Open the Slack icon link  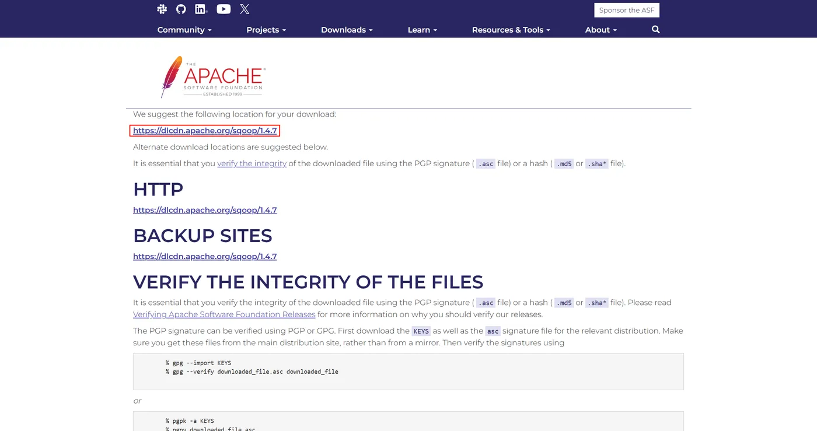pos(162,9)
